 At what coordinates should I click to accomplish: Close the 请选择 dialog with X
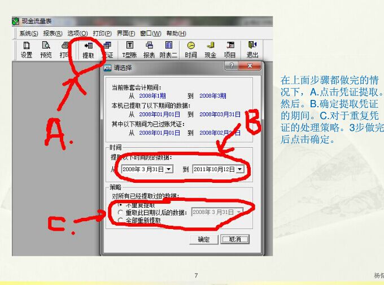pyautogui.click(x=250, y=65)
